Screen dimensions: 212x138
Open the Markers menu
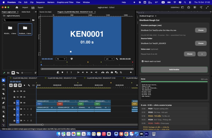[x=51, y=2]
